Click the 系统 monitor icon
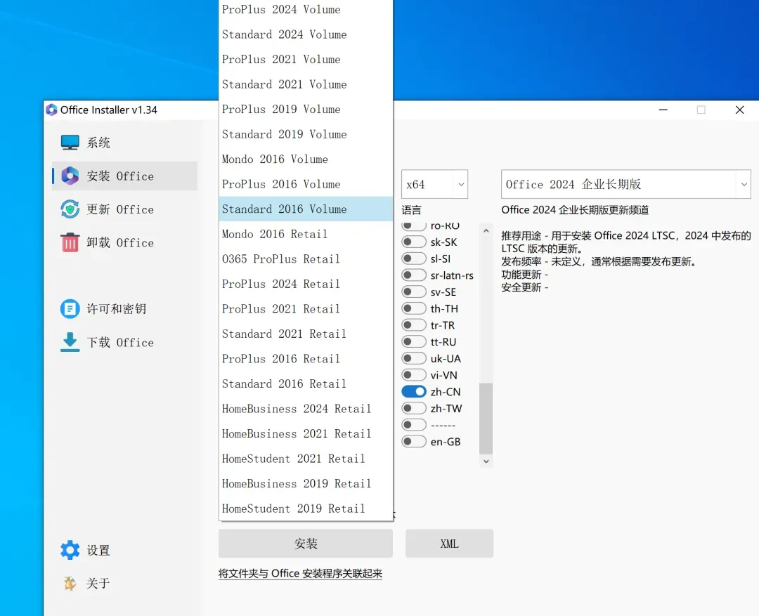This screenshot has height=616, width=759. tap(70, 143)
